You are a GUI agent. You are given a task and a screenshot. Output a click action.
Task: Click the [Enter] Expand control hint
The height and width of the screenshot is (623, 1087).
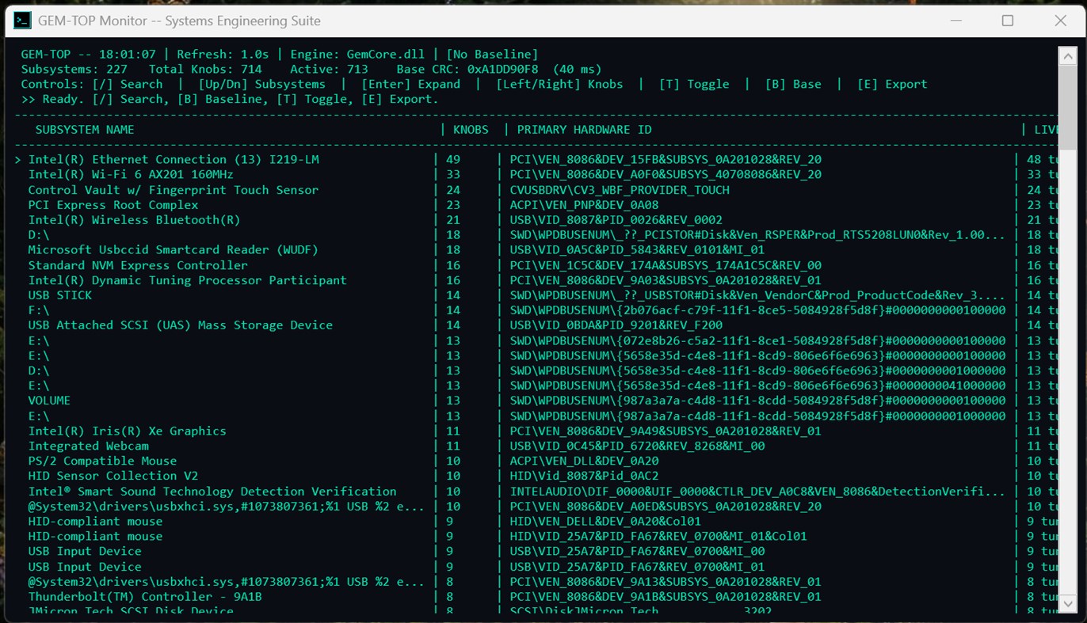click(410, 84)
